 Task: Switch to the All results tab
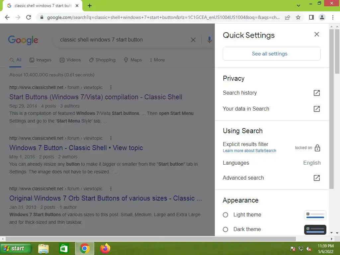15,60
